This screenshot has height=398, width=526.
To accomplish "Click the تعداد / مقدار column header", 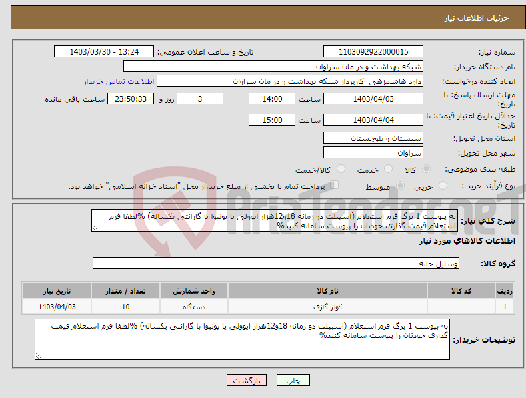I will 125,291.
